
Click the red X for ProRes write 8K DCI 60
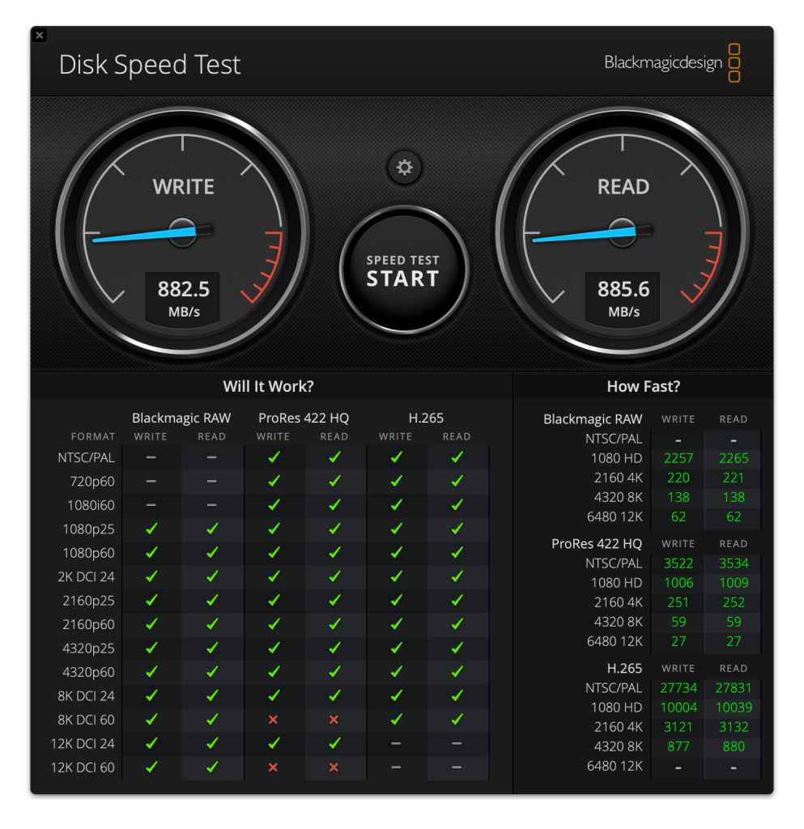pos(274,720)
